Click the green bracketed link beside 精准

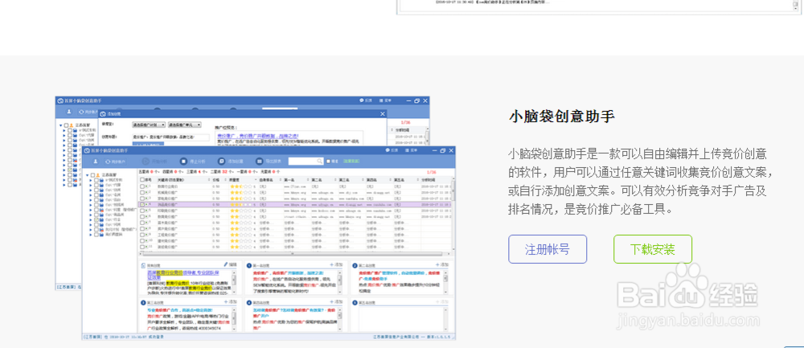352,161
